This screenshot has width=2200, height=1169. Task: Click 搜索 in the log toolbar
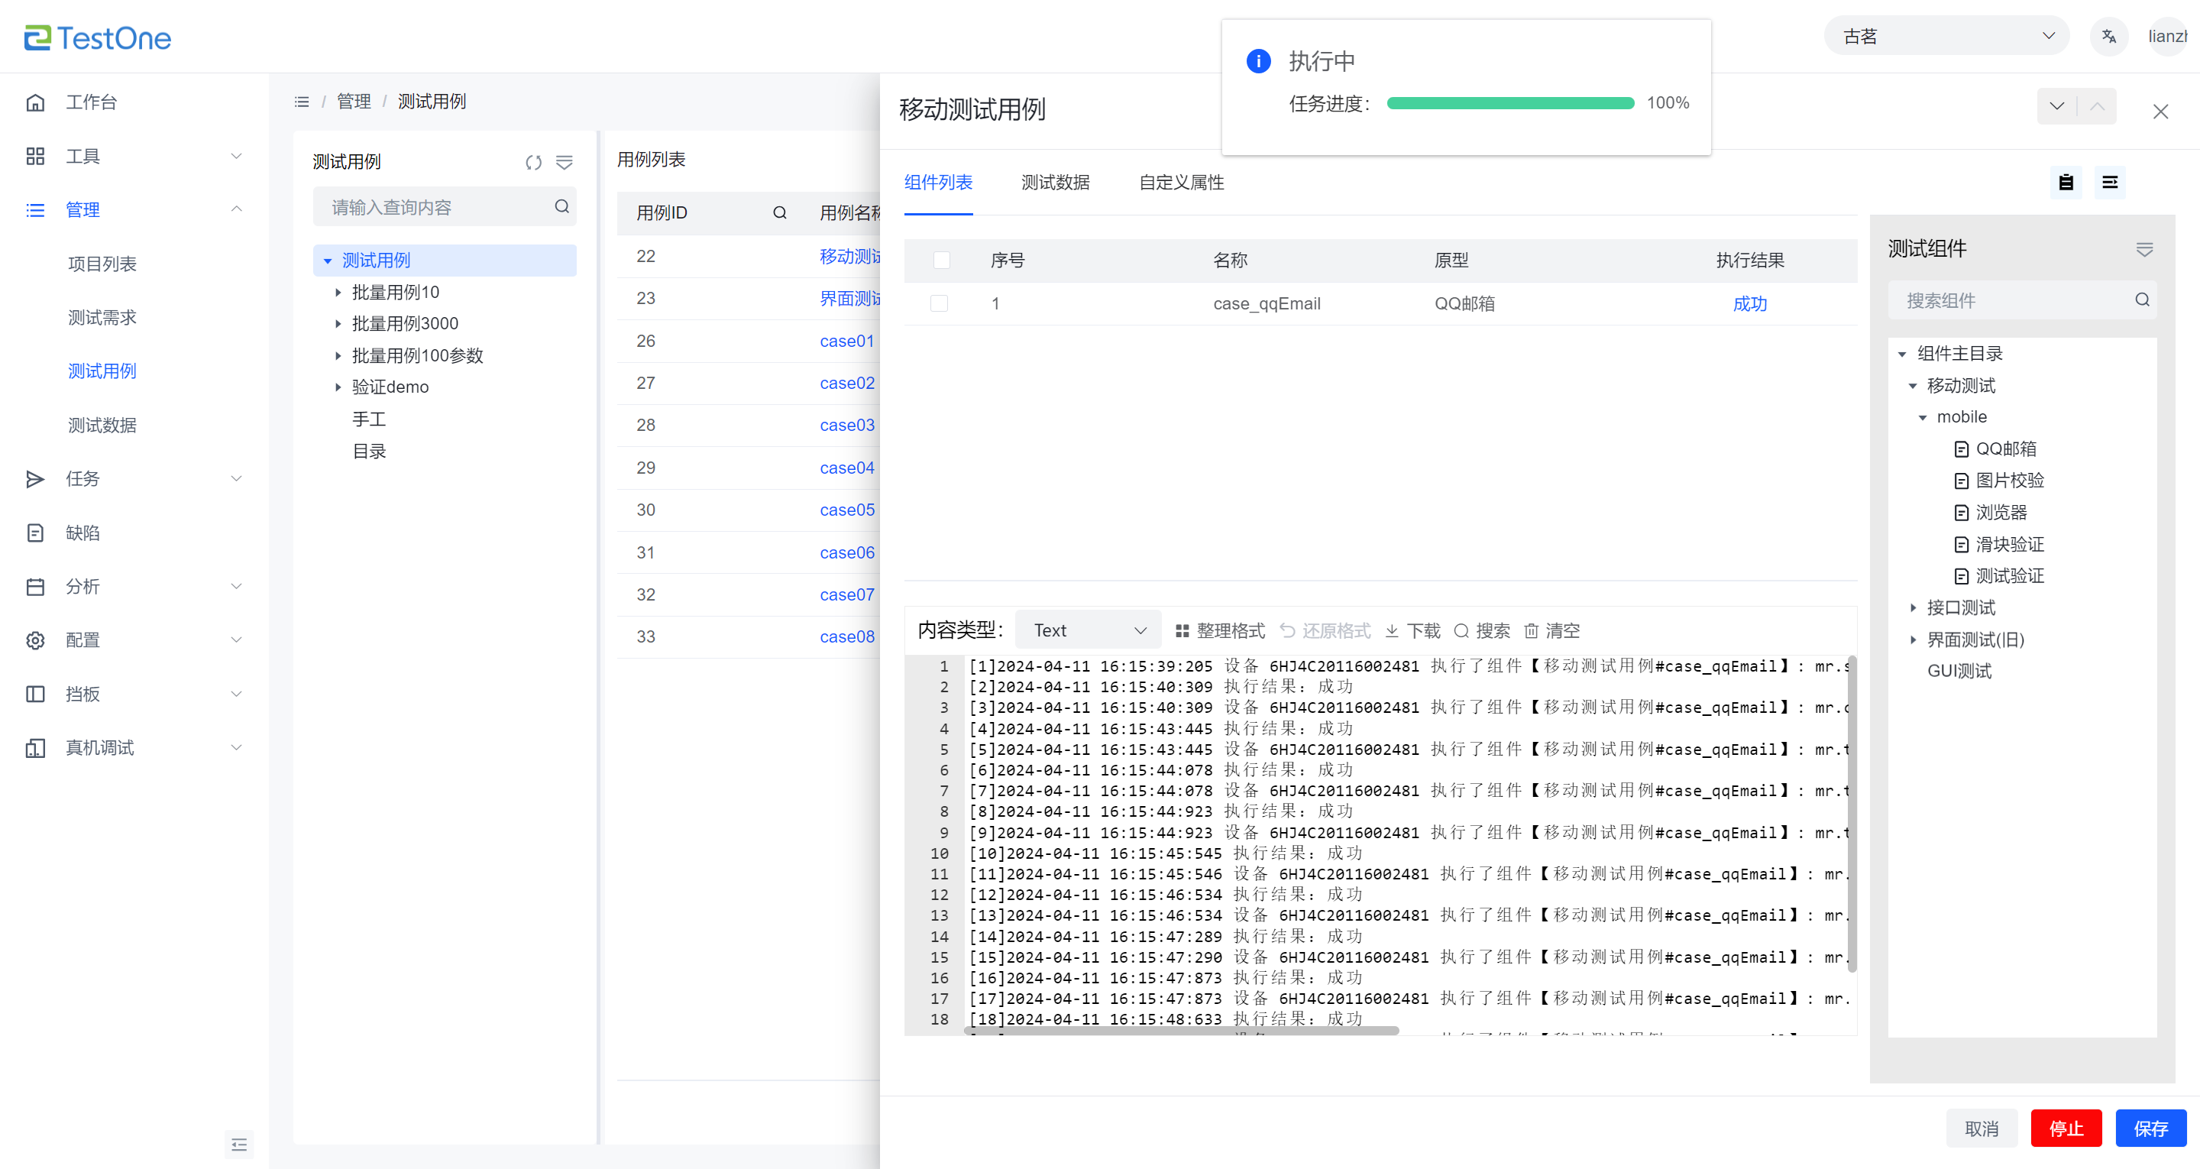[1482, 630]
